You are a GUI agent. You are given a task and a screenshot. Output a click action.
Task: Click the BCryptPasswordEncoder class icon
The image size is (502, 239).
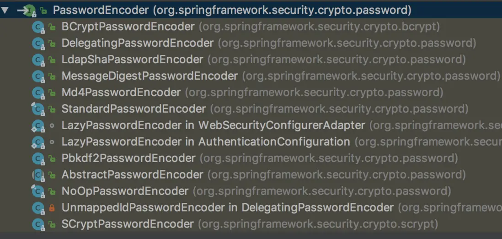click(x=37, y=27)
